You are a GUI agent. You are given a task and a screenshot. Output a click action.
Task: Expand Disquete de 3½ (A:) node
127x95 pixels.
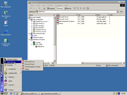tap(32, 22)
